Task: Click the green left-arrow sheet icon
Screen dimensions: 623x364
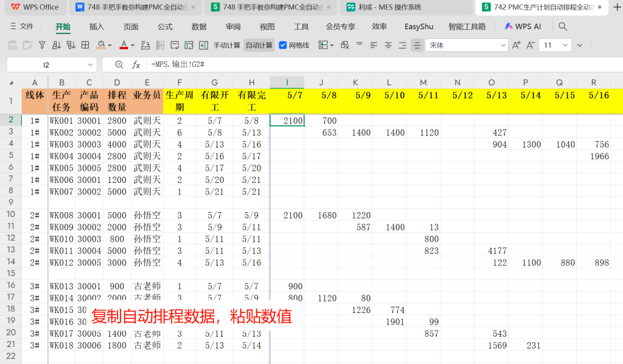Action: [x=203, y=45]
